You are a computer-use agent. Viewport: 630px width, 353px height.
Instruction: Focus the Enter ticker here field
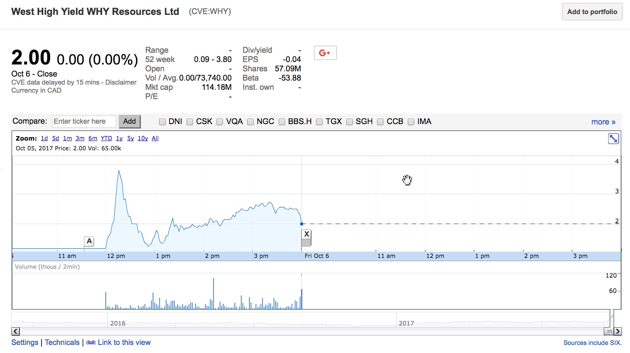click(x=84, y=121)
